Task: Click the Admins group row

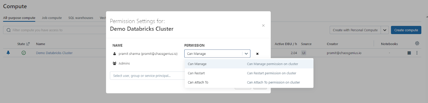Action: [x=124, y=63]
